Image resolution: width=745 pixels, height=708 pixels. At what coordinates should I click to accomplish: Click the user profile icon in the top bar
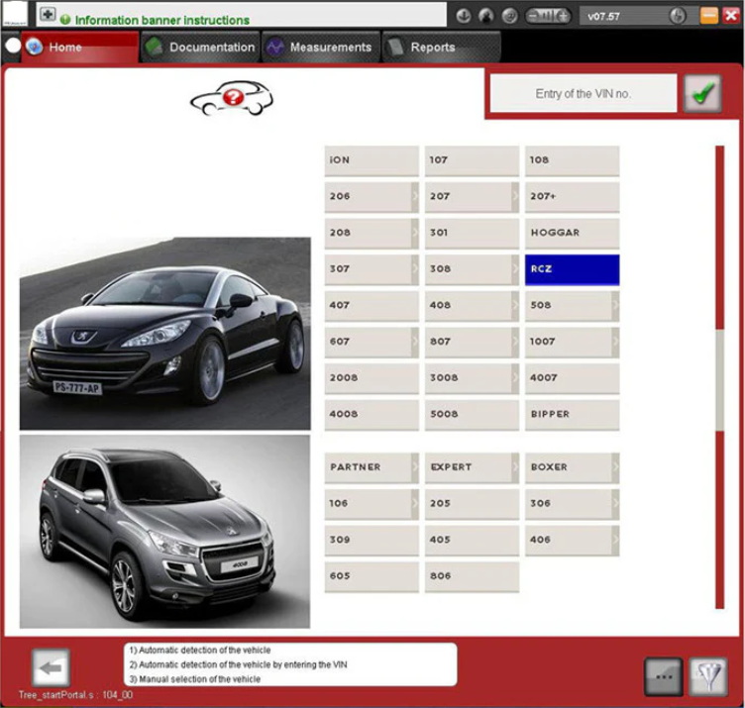coord(486,17)
